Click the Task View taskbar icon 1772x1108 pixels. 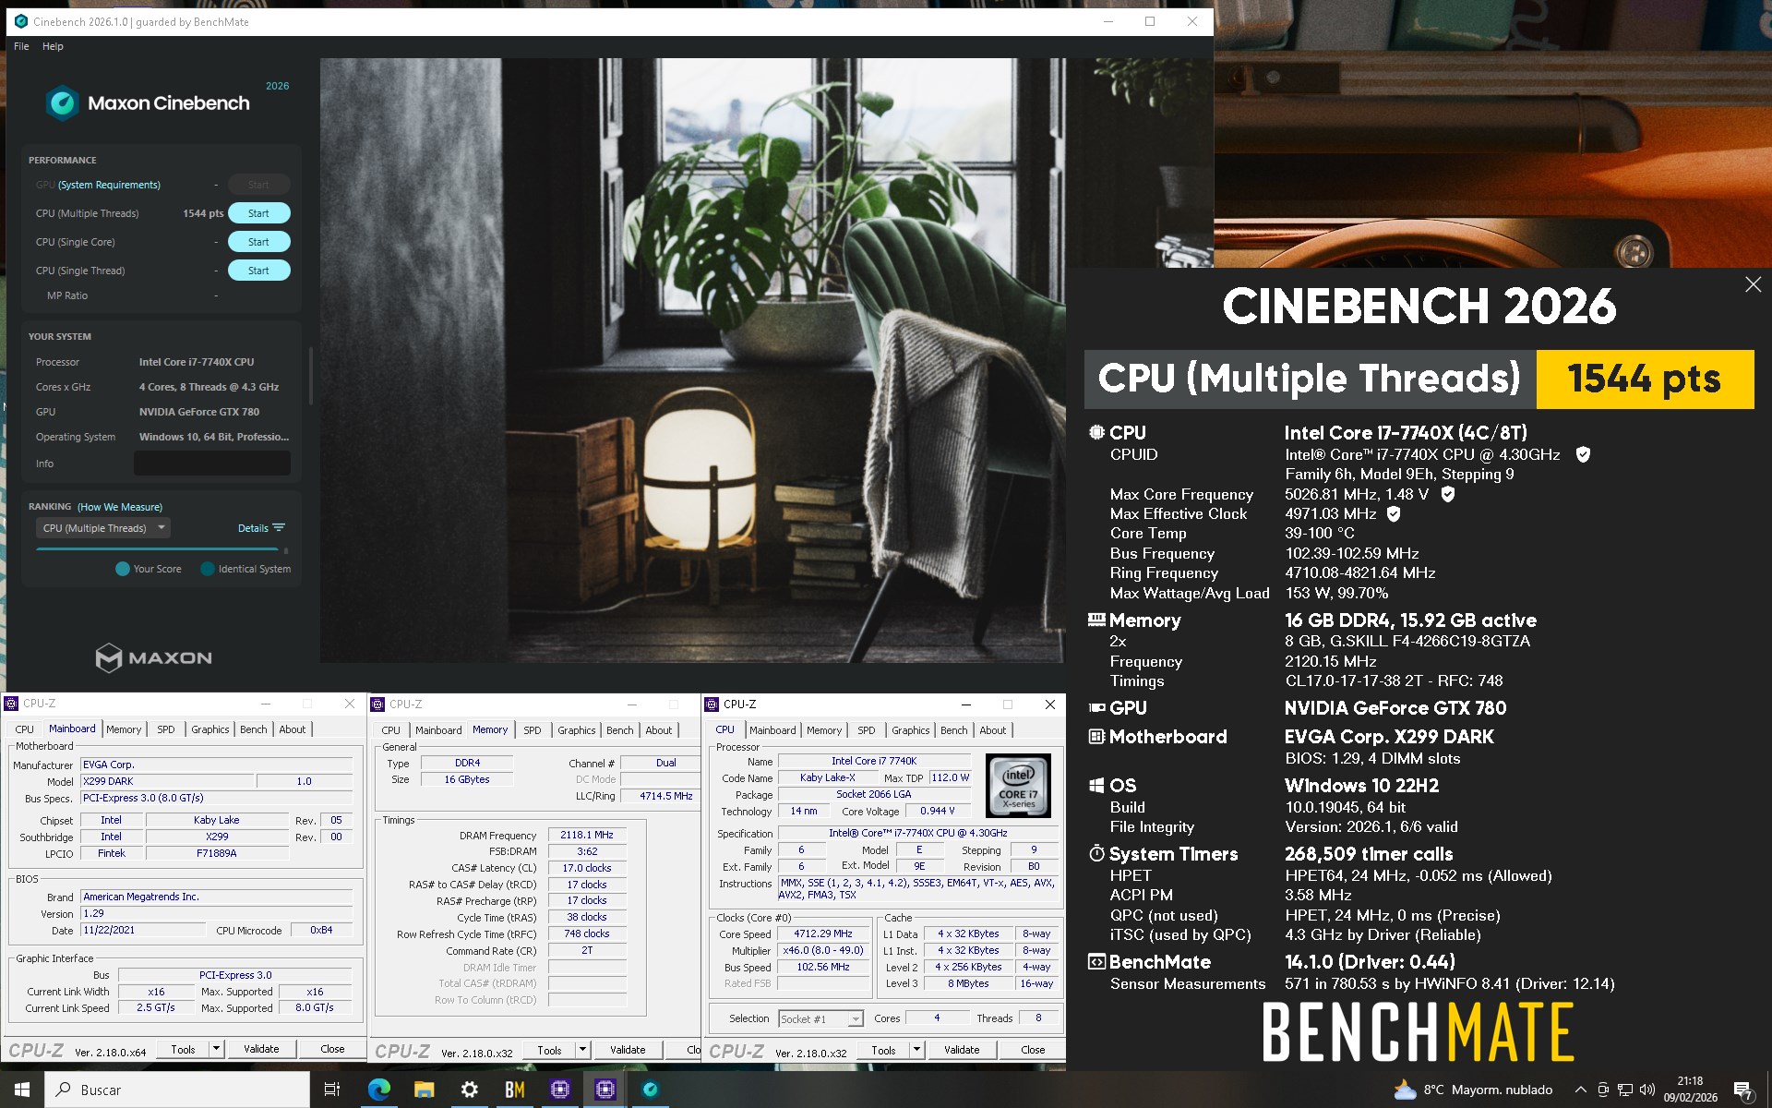point(332,1090)
